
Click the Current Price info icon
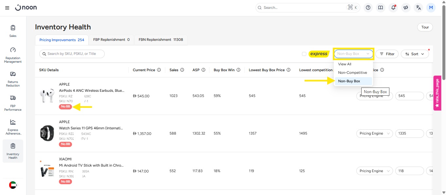159,70
